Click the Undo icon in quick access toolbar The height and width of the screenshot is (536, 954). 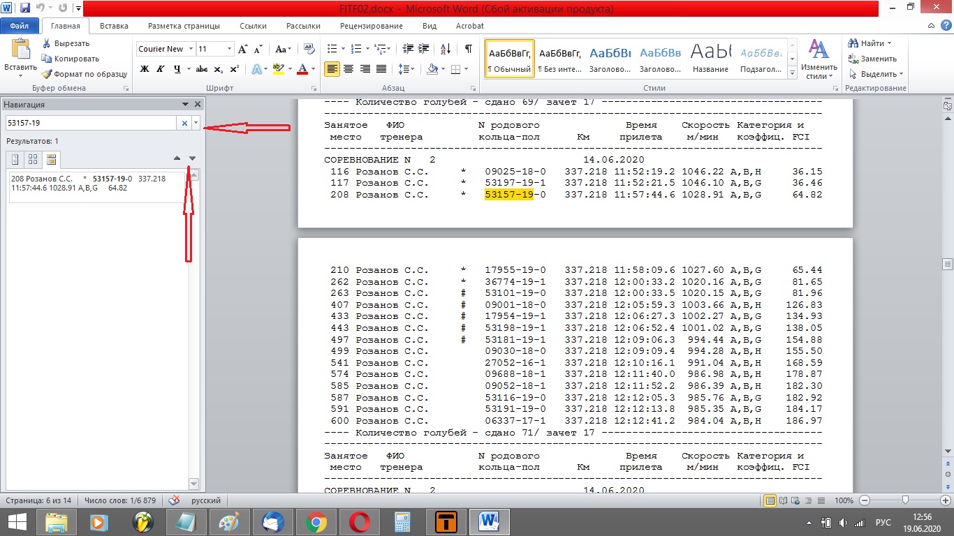[41, 8]
